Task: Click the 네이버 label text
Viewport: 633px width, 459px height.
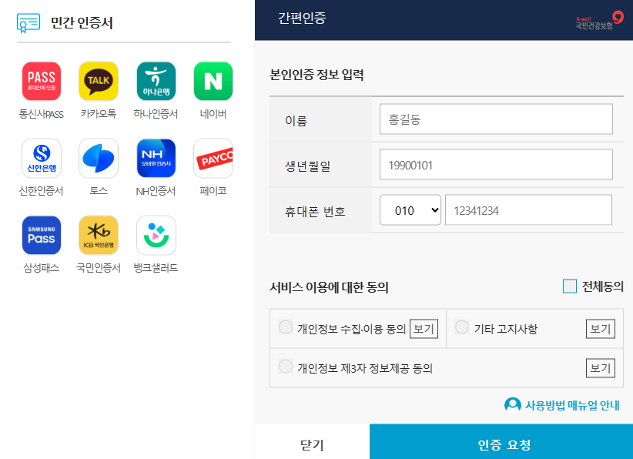Action: (x=213, y=114)
